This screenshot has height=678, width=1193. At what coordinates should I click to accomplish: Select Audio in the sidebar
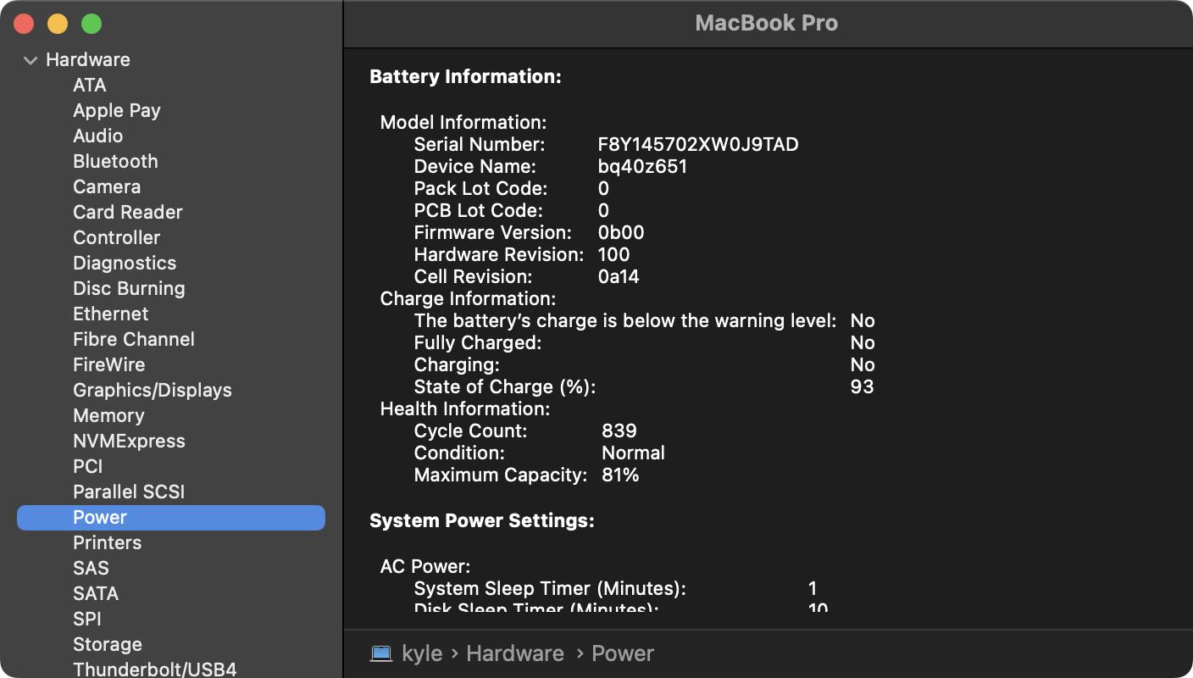97,136
